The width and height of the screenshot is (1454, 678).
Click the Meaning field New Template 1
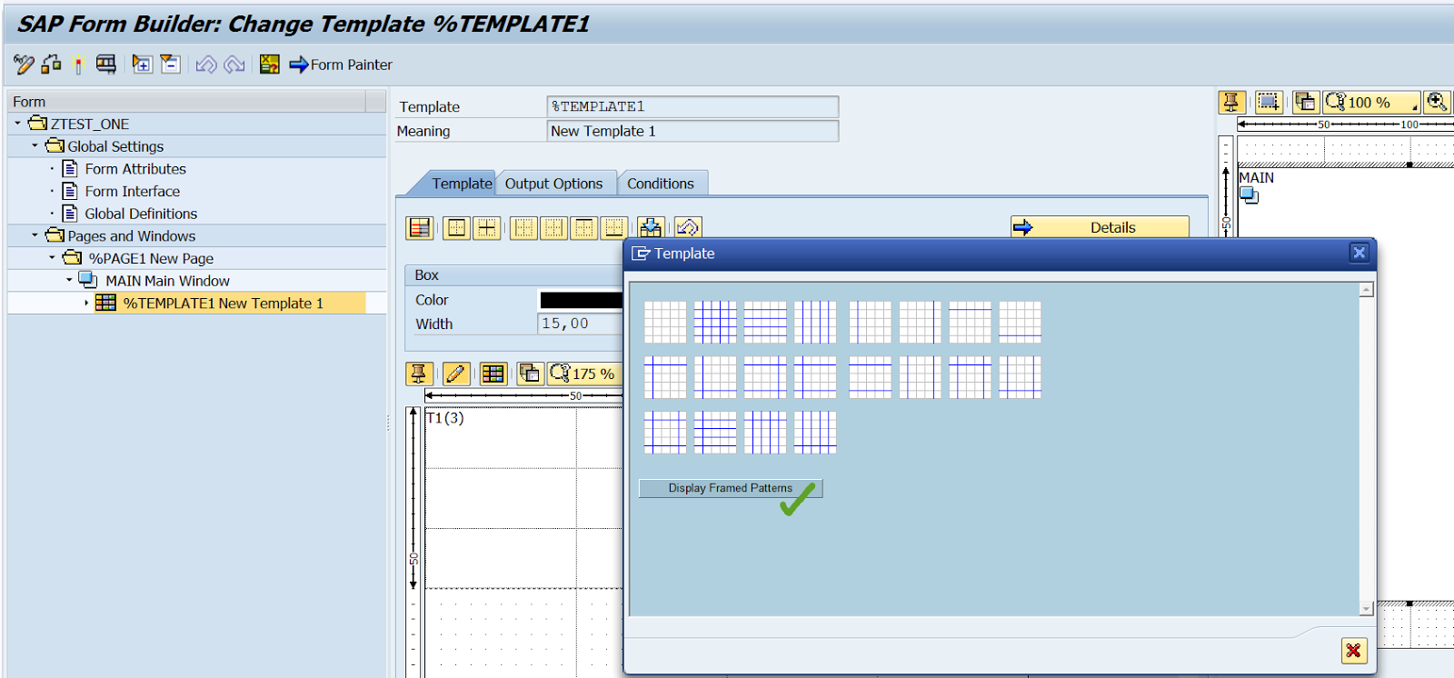pyautogui.click(x=692, y=131)
